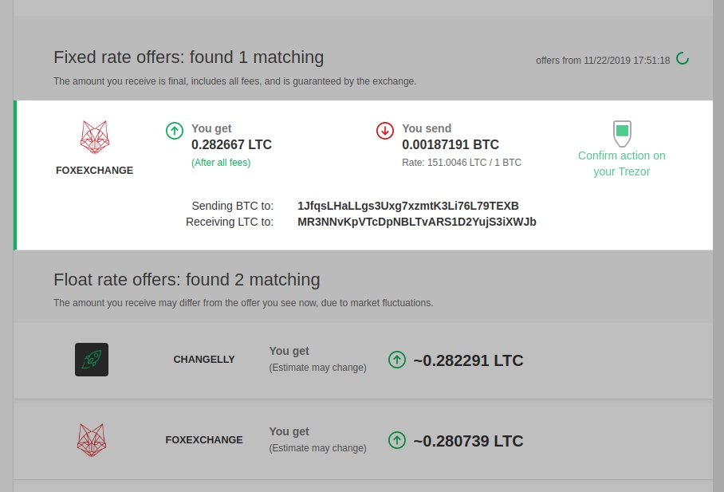Click the green arrow icon in Changelly row
The image size is (724, 492).
click(397, 360)
